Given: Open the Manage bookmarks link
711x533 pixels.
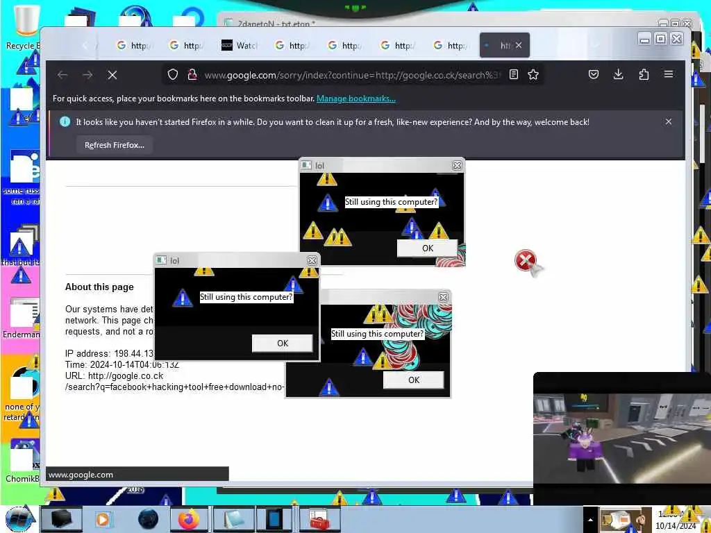Looking at the screenshot, I should coord(356,99).
